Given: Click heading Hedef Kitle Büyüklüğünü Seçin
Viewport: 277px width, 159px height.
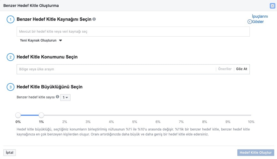Looking at the screenshot, I should 49,87.
